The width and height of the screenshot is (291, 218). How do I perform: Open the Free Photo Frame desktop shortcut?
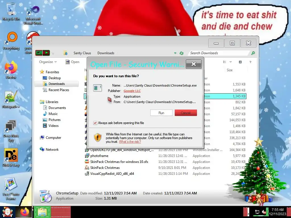pyautogui.click(x=11, y=189)
